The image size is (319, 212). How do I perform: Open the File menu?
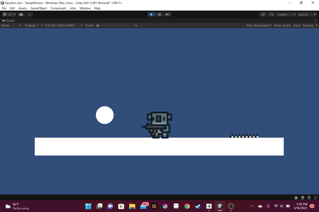coord(4,8)
